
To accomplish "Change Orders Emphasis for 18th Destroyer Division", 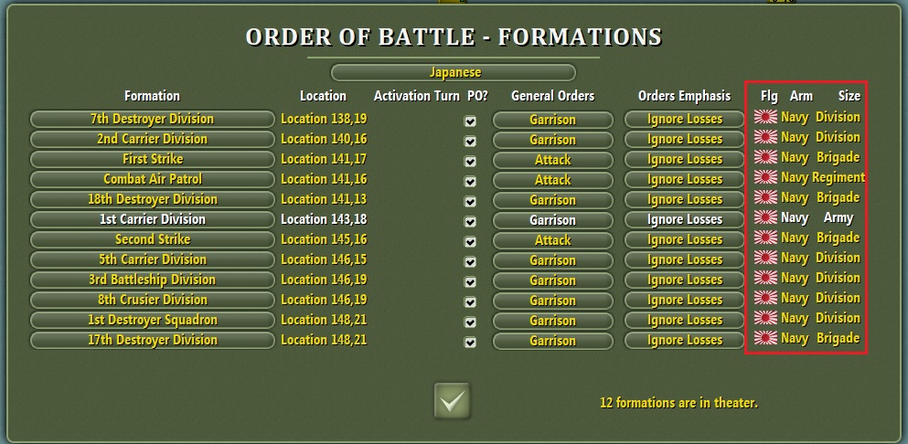I will pyautogui.click(x=685, y=200).
